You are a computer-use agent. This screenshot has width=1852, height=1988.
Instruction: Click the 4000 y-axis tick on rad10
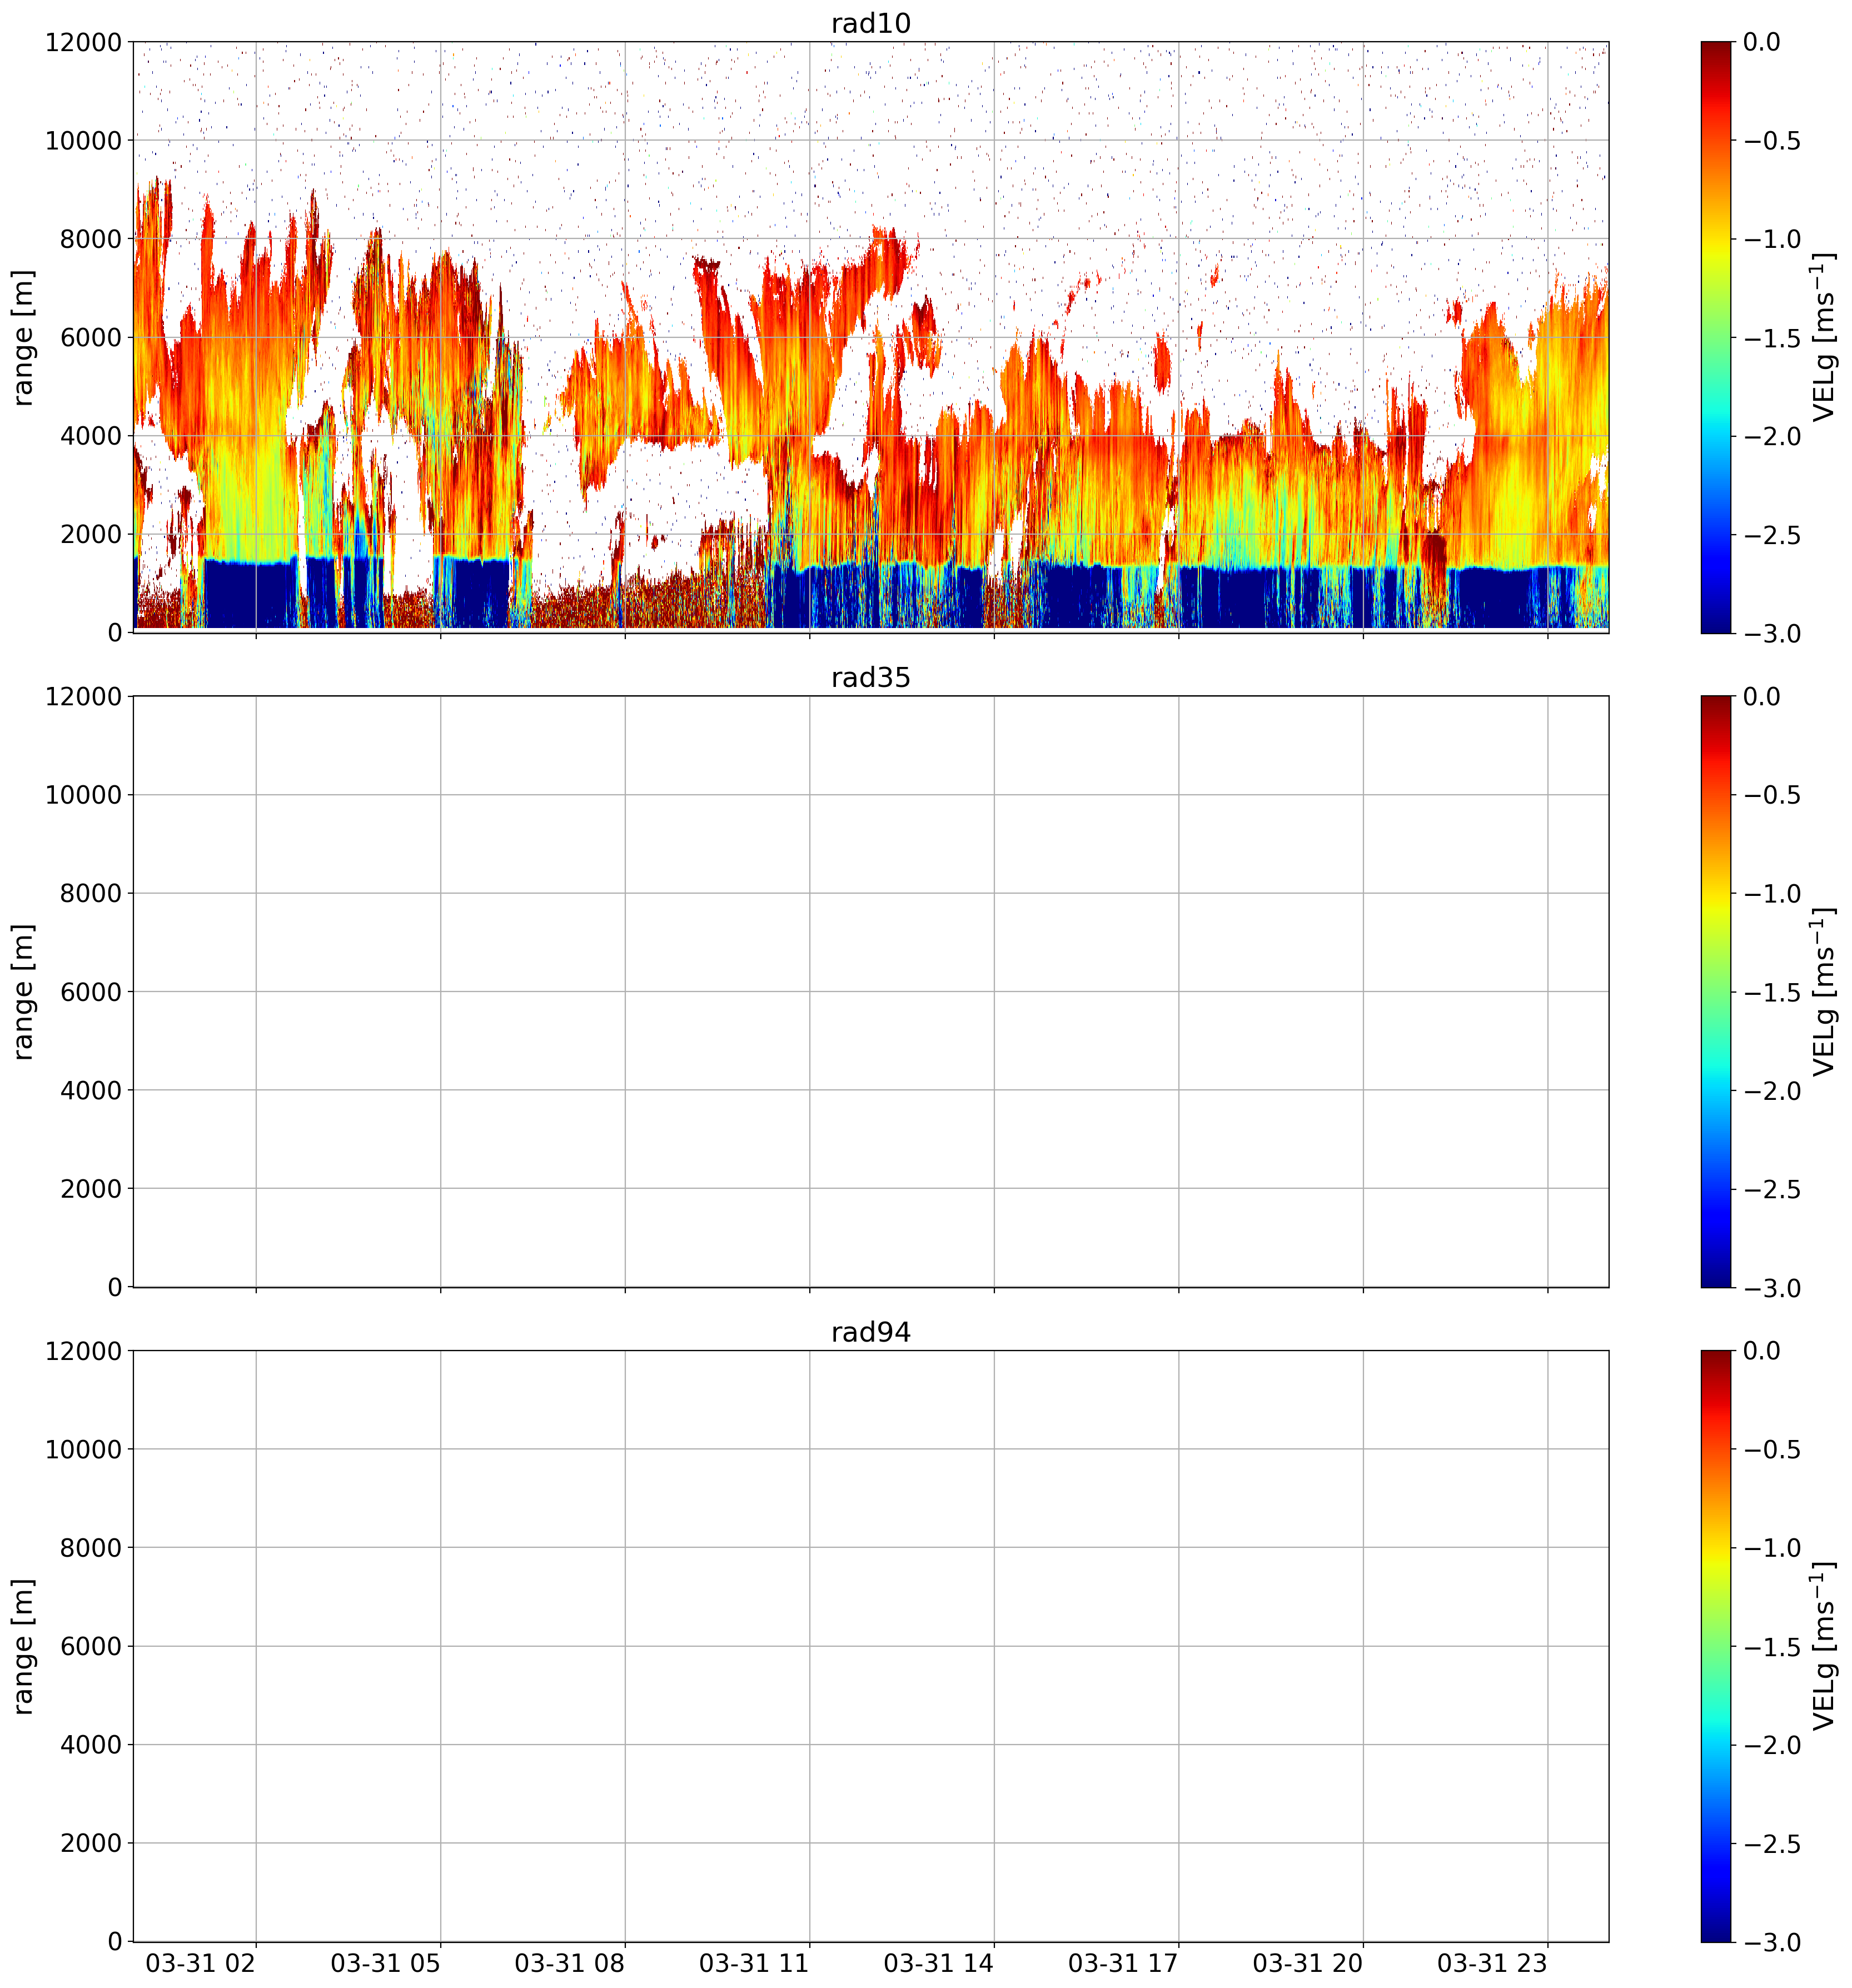click(90, 436)
